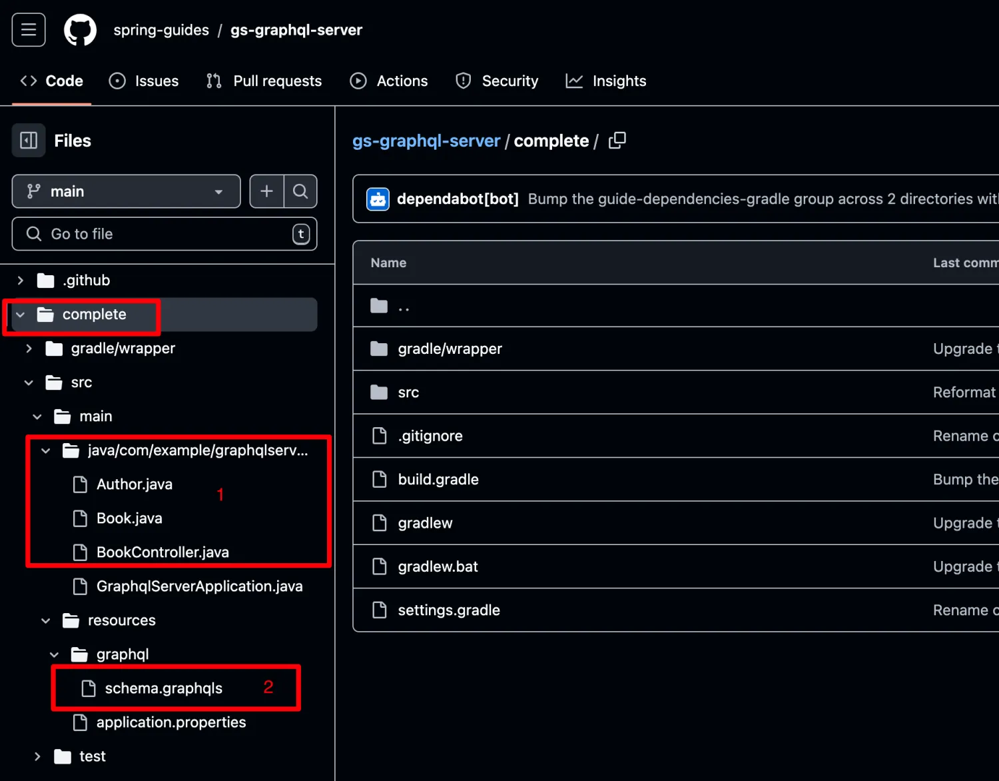
Task: Open the Pull requests tab
Action: pyautogui.click(x=264, y=81)
